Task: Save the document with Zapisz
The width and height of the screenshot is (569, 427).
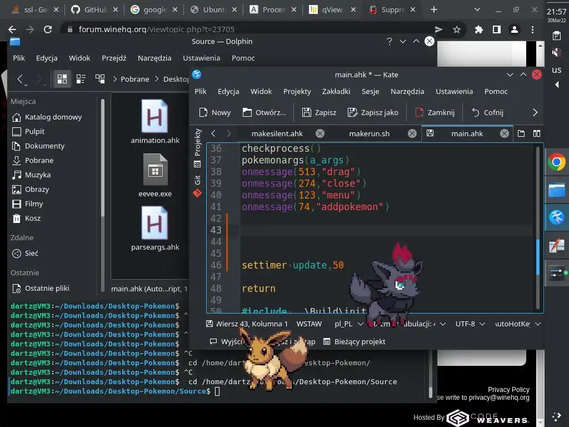Action: (319, 112)
